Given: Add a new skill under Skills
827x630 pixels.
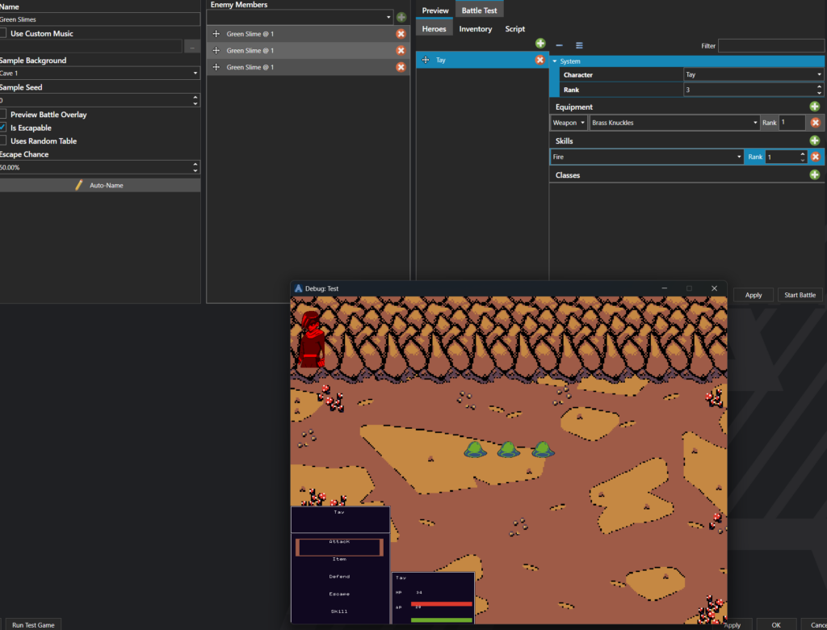Looking at the screenshot, I should [x=815, y=141].
